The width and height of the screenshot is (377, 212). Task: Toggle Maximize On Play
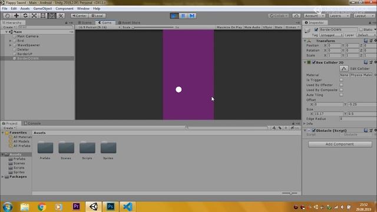[x=229, y=27]
